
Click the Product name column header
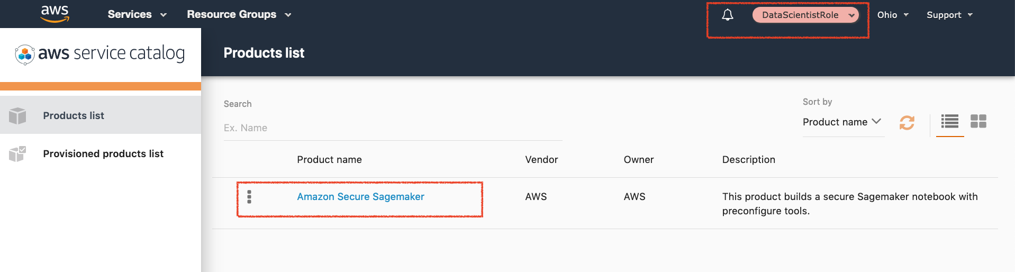click(x=329, y=160)
